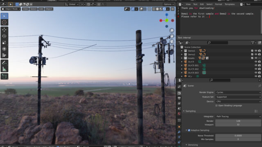Uncheck the Assets collection exclude checkbox
262x147 pixels.
tap(252, 58)
